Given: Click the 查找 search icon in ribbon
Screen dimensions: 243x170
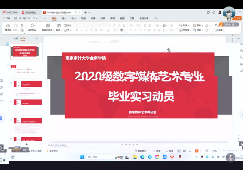Looking at the screenshot, I should point(216,25).
